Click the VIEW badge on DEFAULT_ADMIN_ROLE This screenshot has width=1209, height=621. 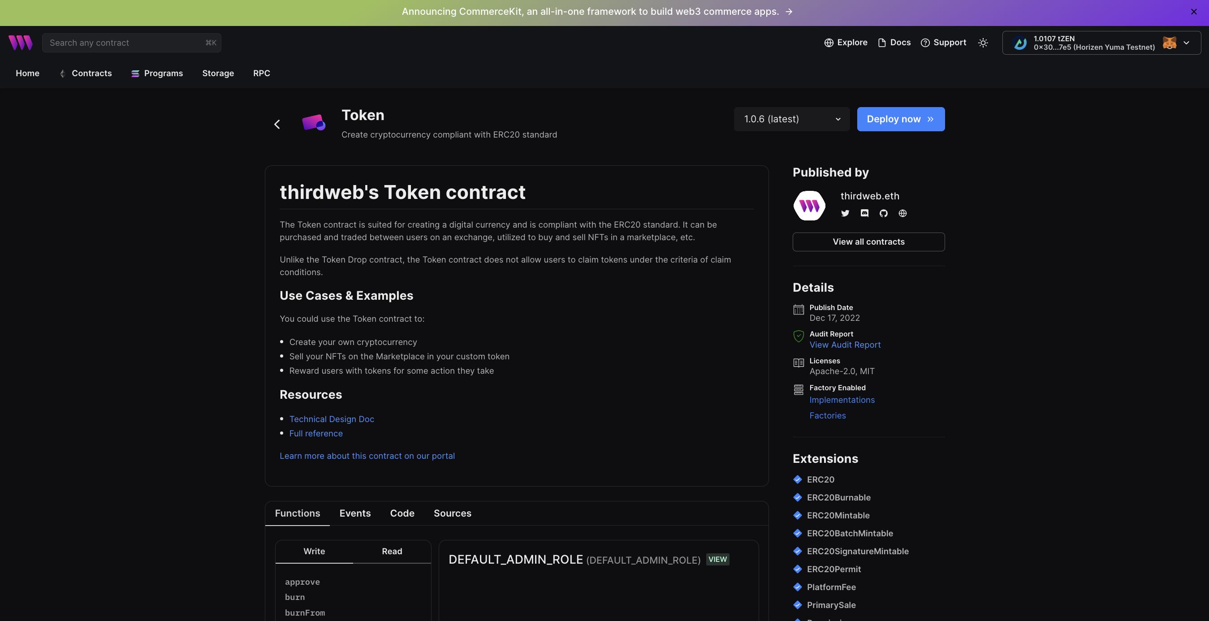click(717, 560)
